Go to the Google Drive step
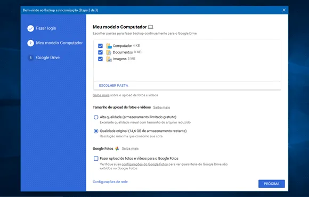 pyautogui.click(x=48, y=58)
